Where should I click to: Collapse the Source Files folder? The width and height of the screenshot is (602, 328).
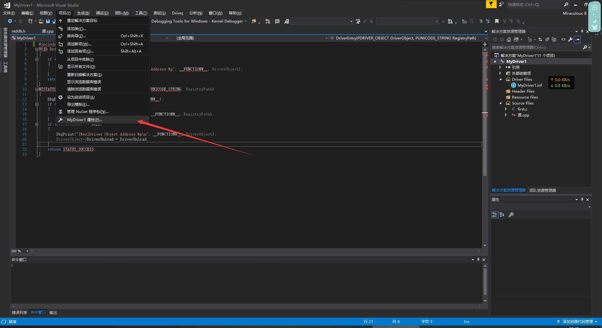pos(500,103)
